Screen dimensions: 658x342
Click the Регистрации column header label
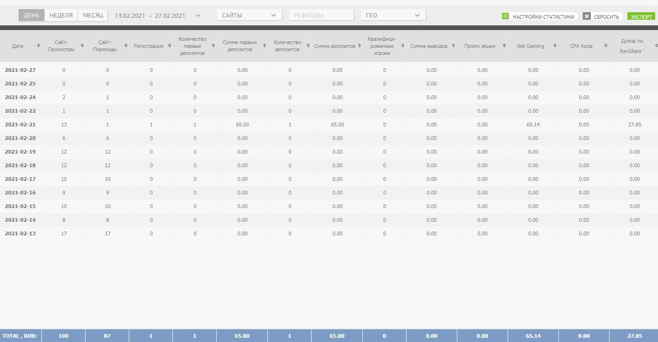point(149,46)
